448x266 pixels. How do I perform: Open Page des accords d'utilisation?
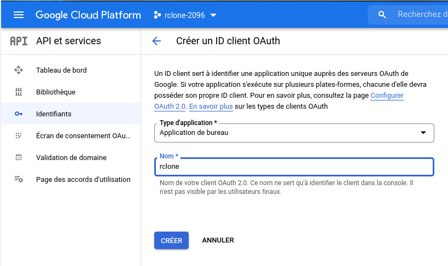tap(71, 179)
